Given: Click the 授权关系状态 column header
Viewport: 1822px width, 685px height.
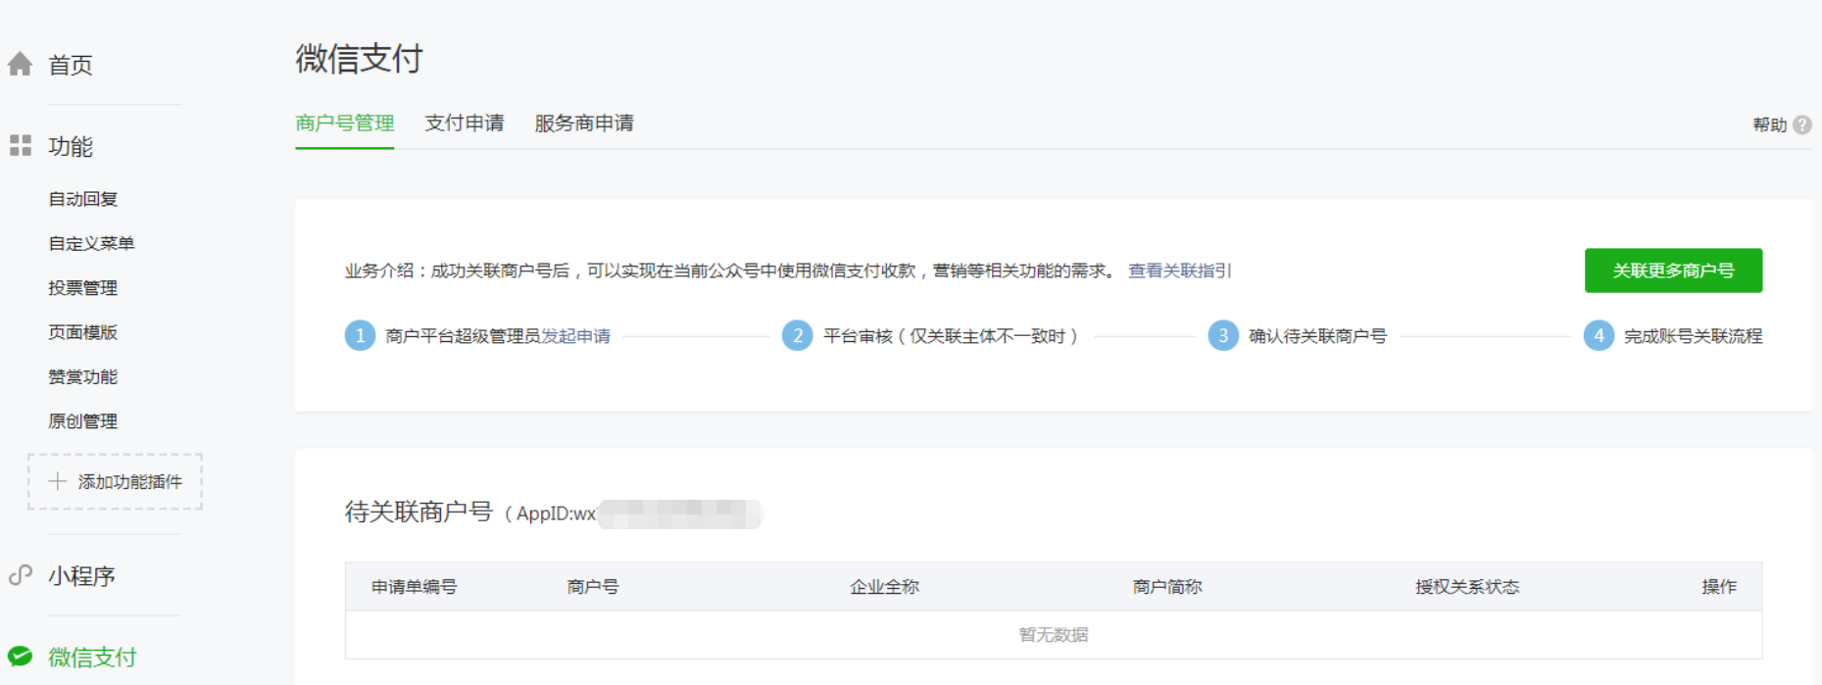Looking at the screenshot, I should pos(1467,587).
